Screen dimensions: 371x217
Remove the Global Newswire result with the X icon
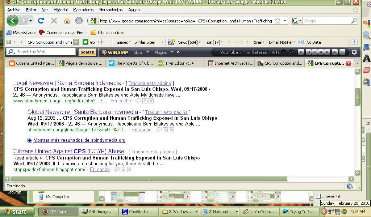171,129
